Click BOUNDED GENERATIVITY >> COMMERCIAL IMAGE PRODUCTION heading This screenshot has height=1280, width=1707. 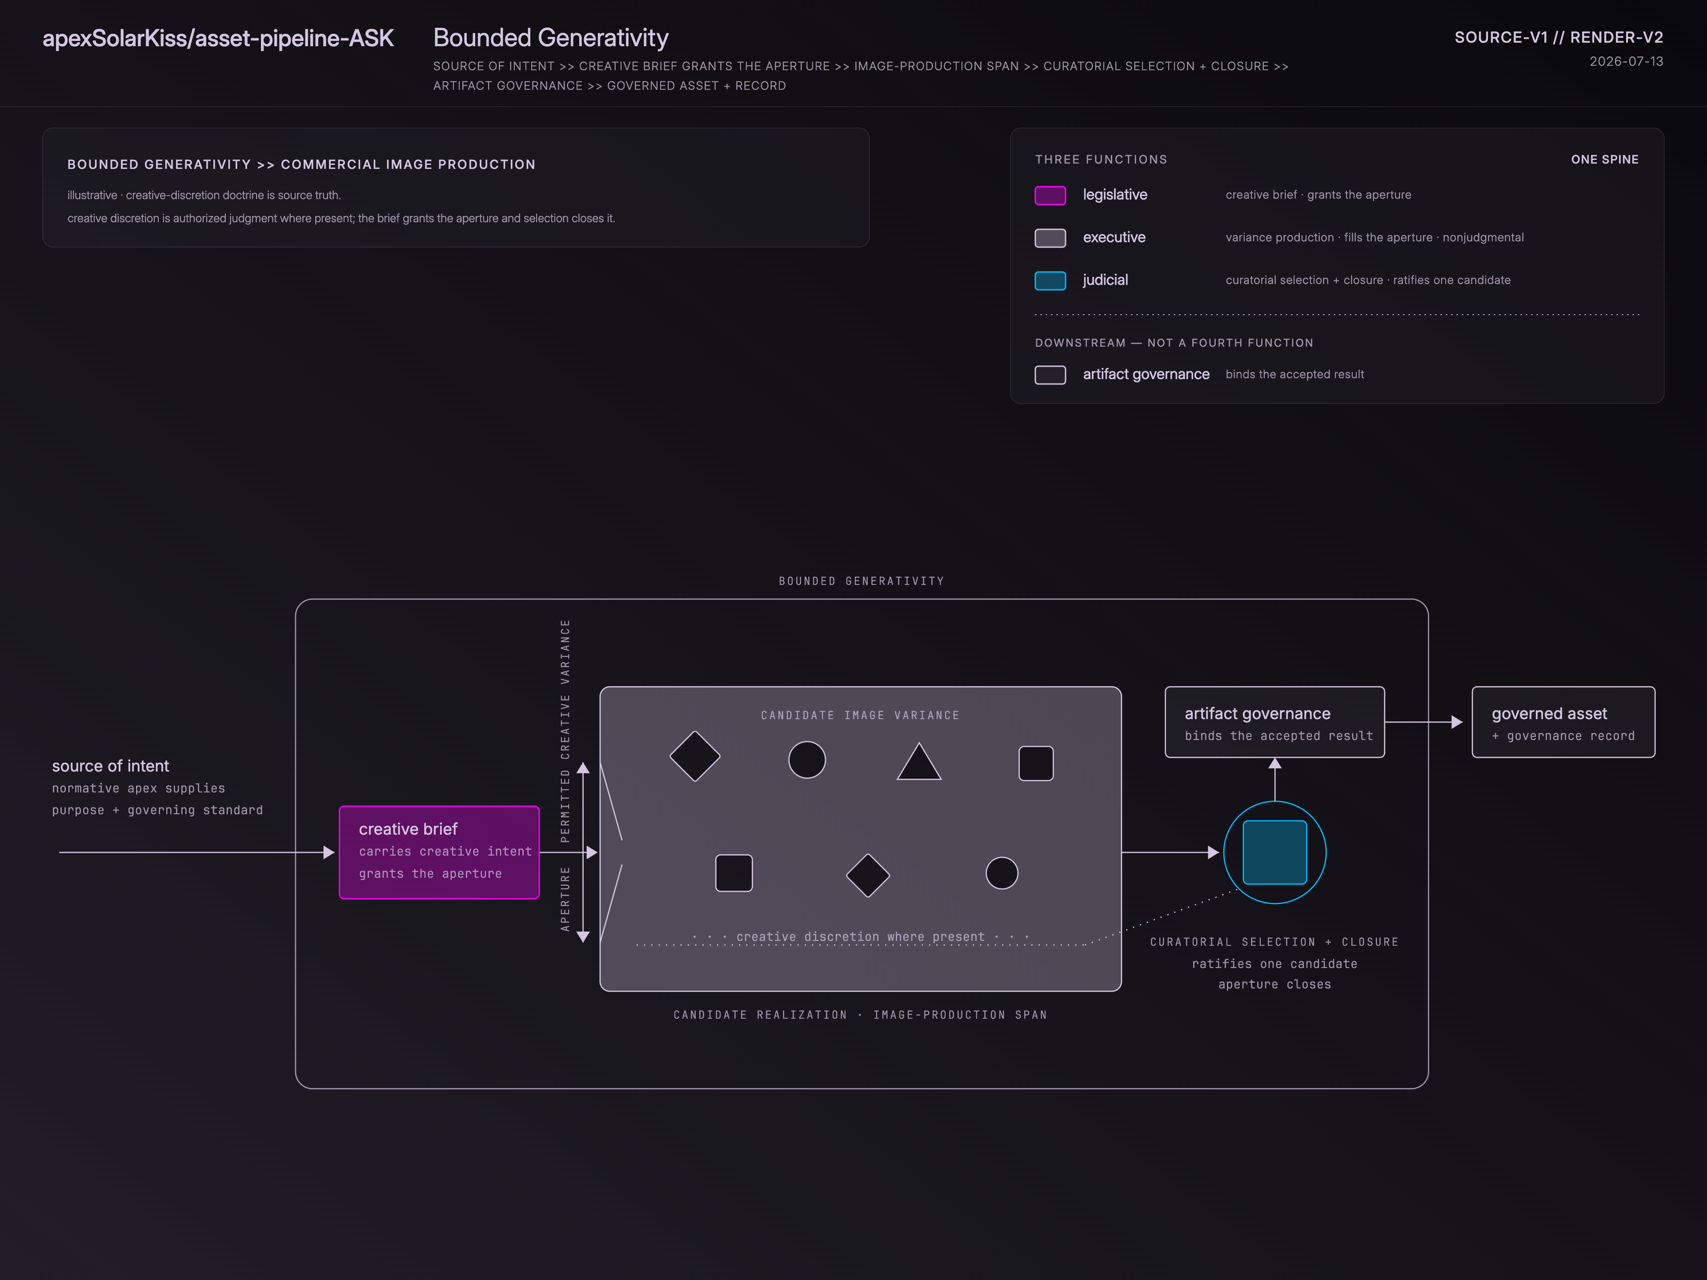tap(301, 164)
